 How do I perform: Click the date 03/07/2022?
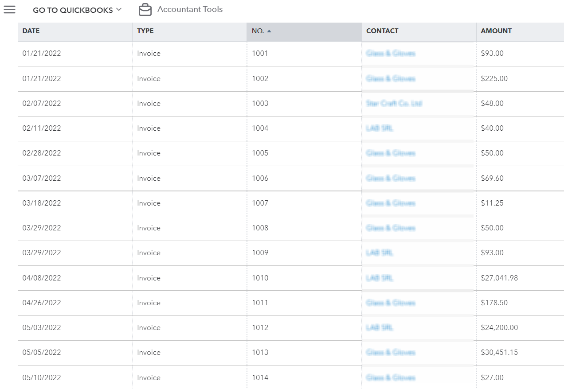pos(42,178)
